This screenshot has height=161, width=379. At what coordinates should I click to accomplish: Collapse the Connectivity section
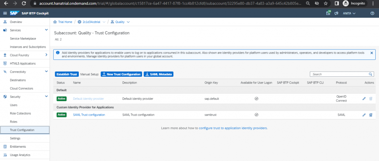tap(46, 72)
